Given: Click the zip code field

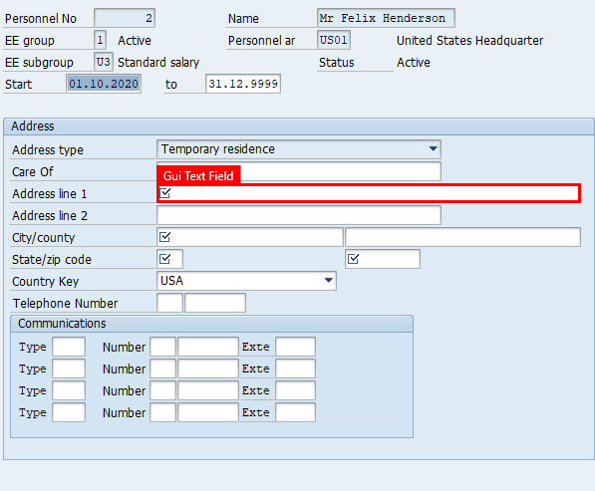Looking at the screenshot, I should 383,259.
